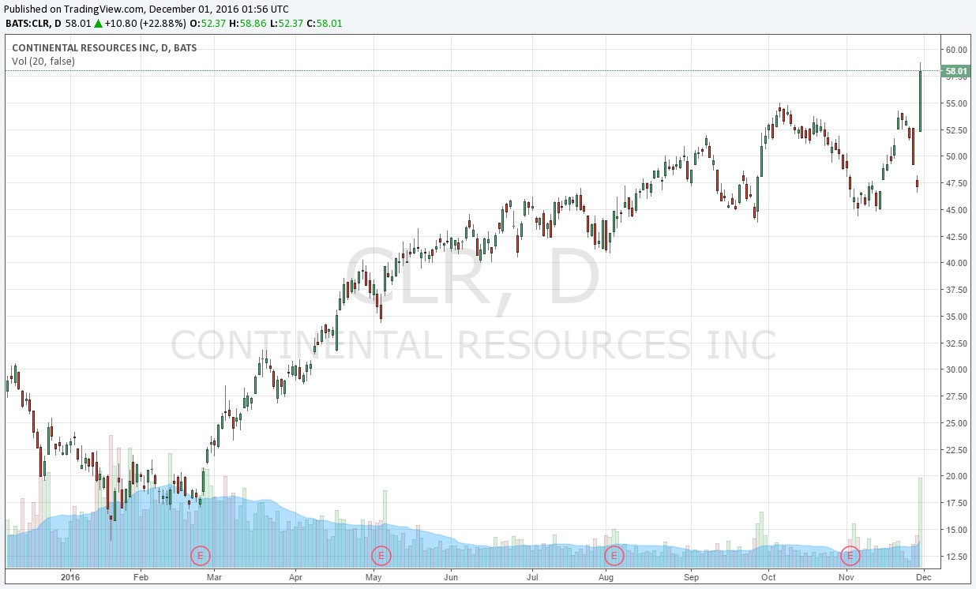Image resolution: width=976 pixels, height=589 pixels.
Task: Click the May earnings E marker
Action: click(x=381, y=556)
